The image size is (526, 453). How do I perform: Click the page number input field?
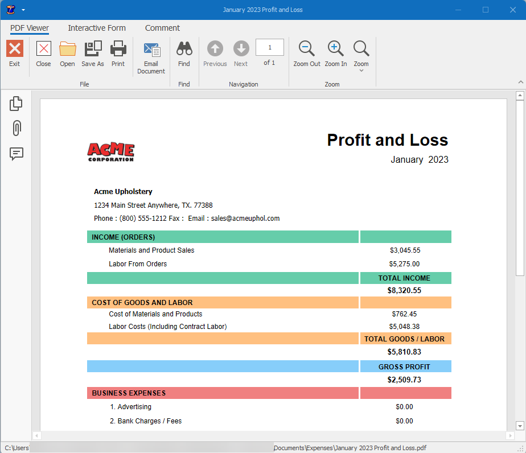tap(269, 47)
